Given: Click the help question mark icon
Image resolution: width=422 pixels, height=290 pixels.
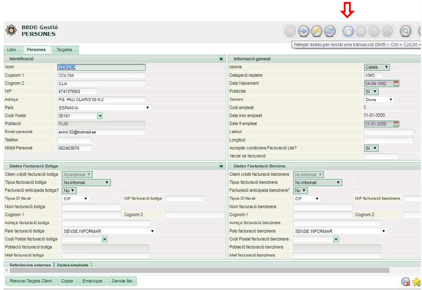Looking at the screenshot, I should coord(406,282).
